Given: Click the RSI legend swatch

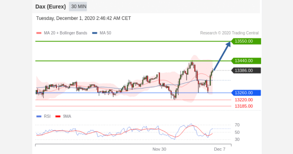Looking at the screenshot, I should tap(39, 116).
